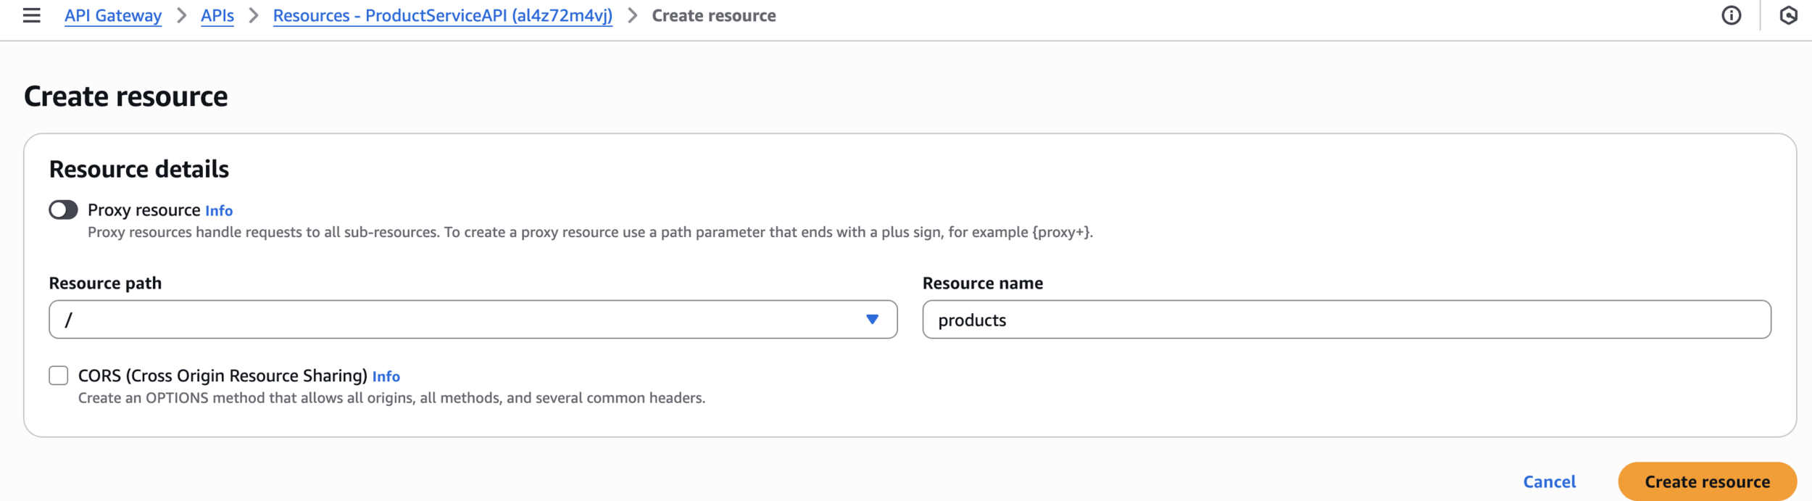The width and height of the screenshot is (1812, 501).
Task: Focus the Resource name field containing products
Action: (x=1347, y=320)
